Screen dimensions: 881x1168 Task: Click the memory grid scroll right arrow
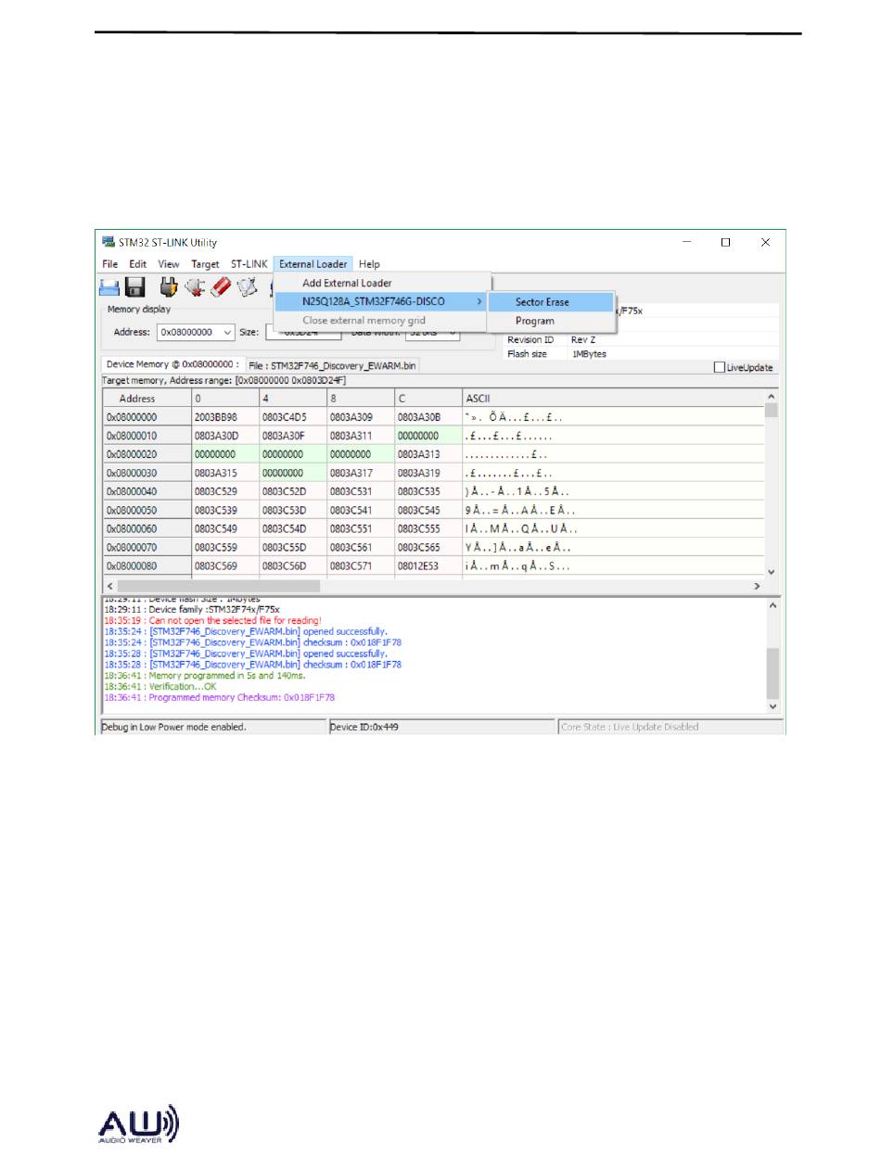757,587
